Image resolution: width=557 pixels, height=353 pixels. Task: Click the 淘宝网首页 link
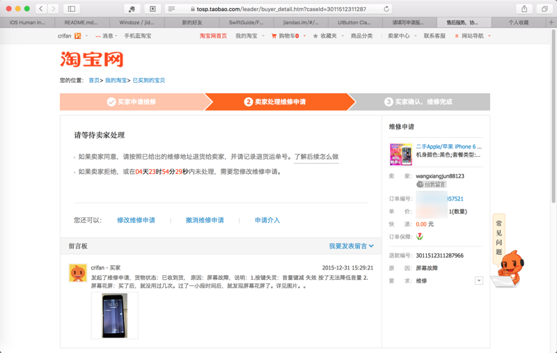click(213, 36)
